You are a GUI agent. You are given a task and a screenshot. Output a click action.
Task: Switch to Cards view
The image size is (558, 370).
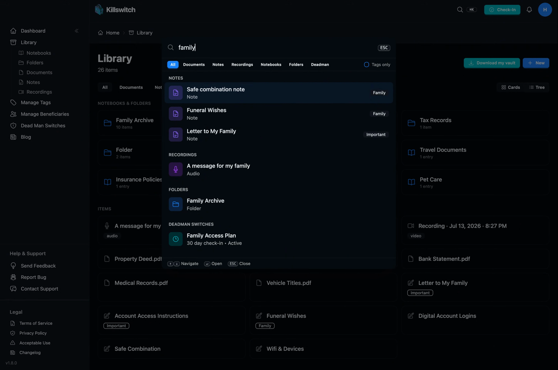pyautogui.click(x=511, y=87)
